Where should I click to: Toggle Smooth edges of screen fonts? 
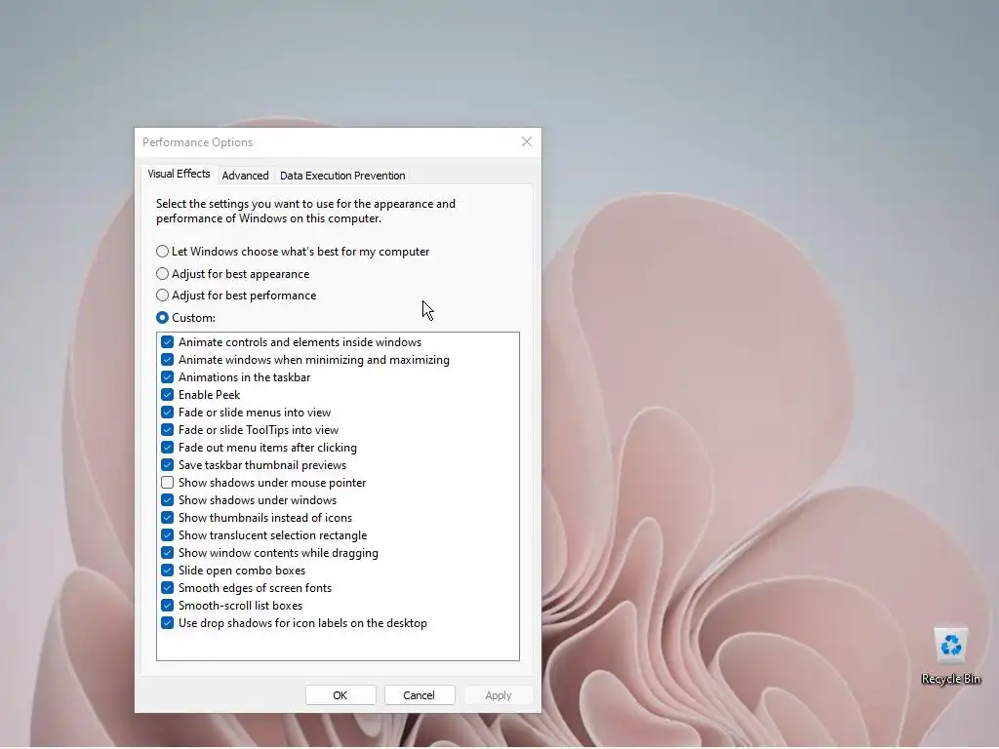pyautogui.click(x=167, y=588)
